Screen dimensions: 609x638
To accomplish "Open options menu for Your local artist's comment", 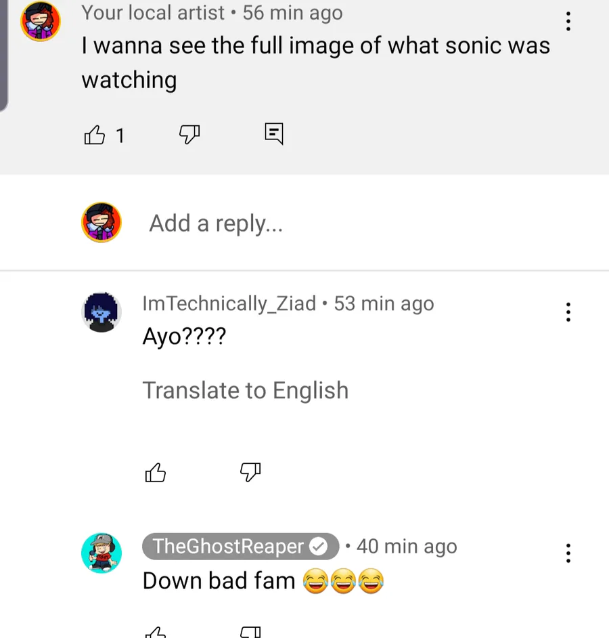I will pos(568,21).
